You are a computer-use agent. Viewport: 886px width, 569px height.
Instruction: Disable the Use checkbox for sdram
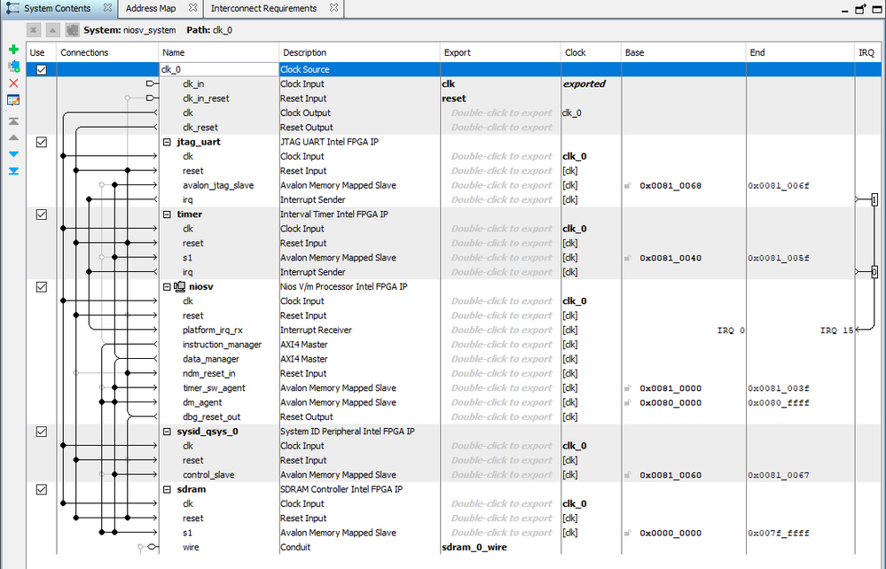[x=42, y=489]
